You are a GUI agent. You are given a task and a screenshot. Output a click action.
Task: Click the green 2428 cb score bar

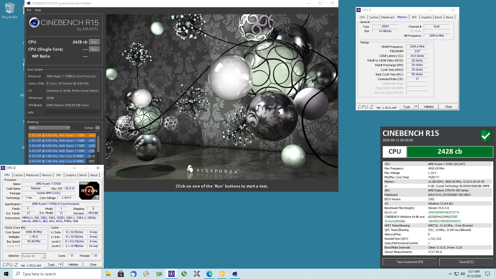(450, 152)
